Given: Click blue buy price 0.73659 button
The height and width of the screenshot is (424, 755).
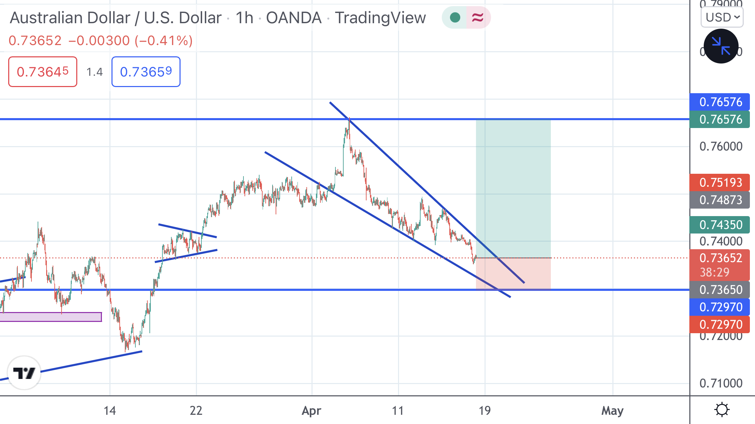Looking at the screenshot, I should coord(146,72).
